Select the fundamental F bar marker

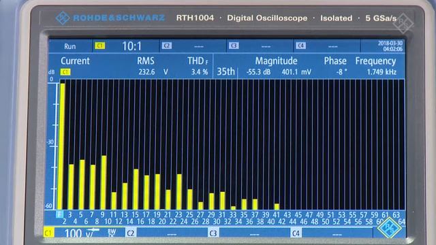tap(59, 214)
